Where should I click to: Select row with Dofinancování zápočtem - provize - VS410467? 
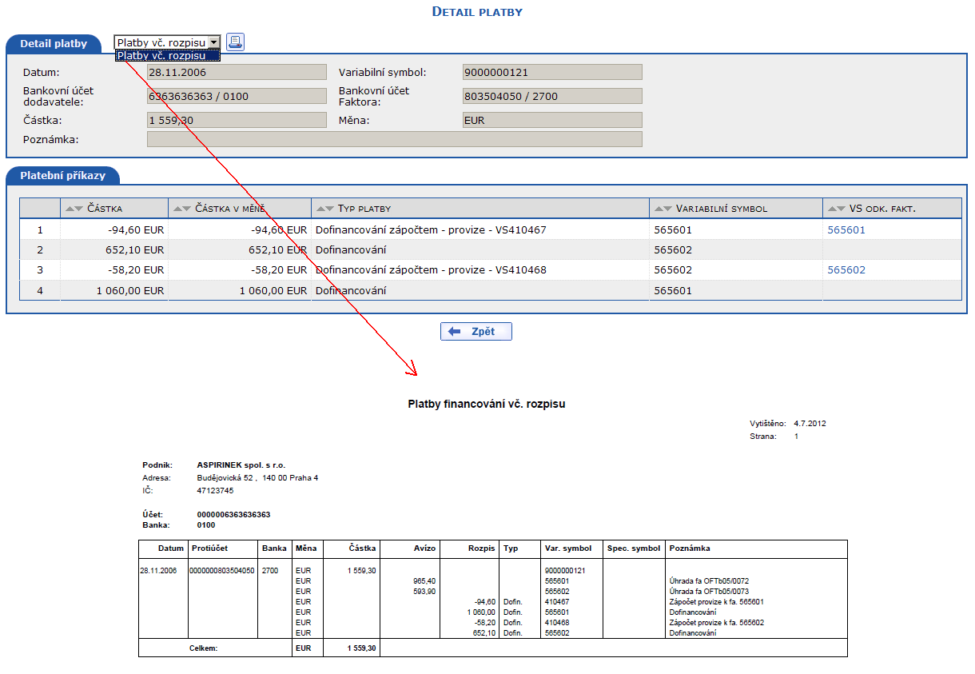click(491, 229)
